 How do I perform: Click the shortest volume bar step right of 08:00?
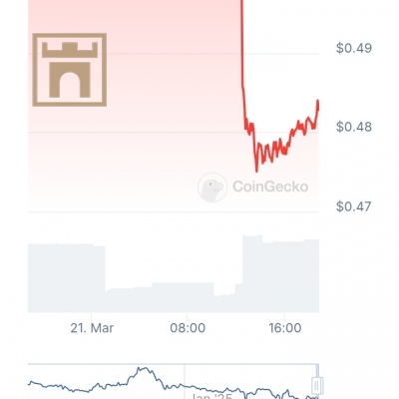coord(224,303)
